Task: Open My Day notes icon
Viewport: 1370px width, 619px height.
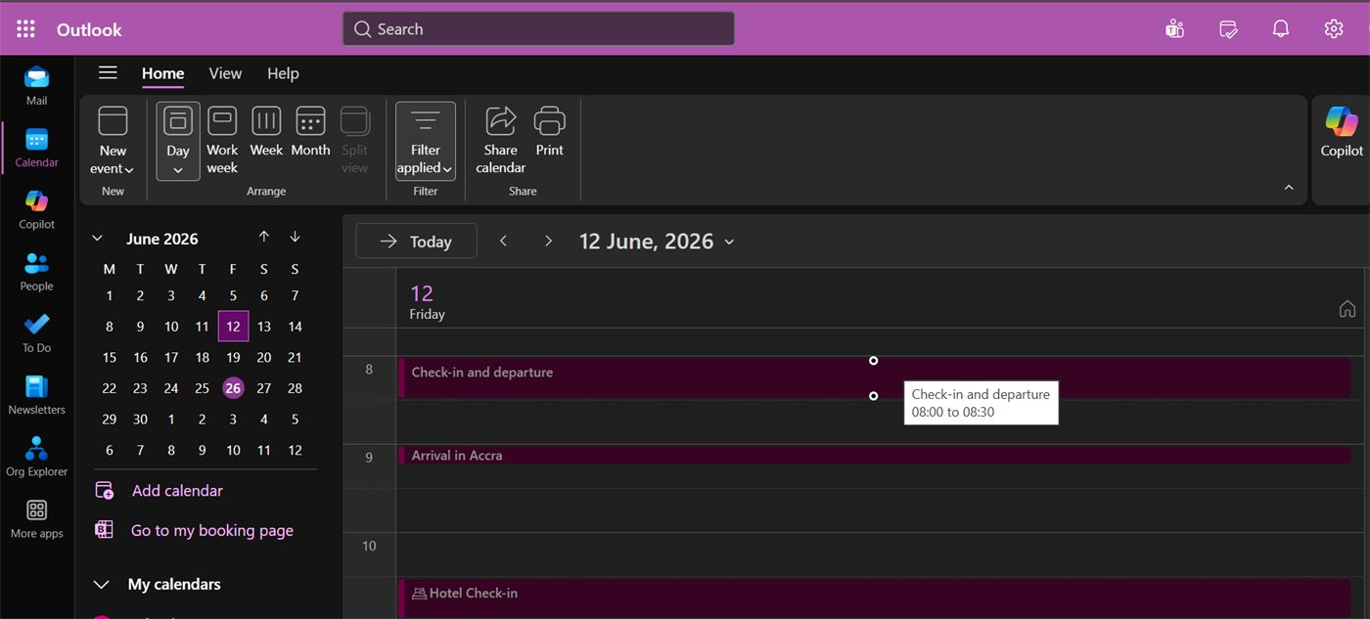Action: pyautogui.click(x=1229, y=29)
